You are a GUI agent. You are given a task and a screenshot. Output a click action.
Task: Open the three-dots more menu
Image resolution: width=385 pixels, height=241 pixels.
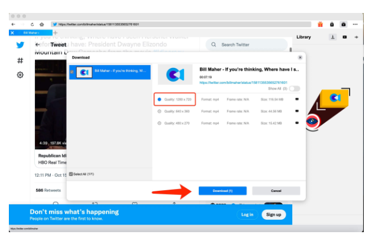click(x=355, y=24)
